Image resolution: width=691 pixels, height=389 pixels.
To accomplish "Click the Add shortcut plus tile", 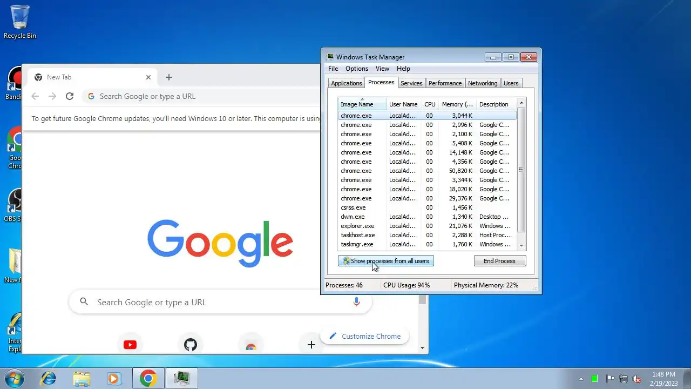I will click(311, 345).
